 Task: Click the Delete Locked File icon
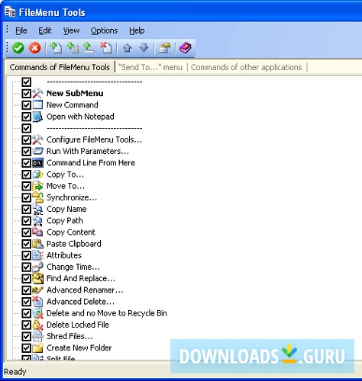pyautogui.click(x=37, y=325)
